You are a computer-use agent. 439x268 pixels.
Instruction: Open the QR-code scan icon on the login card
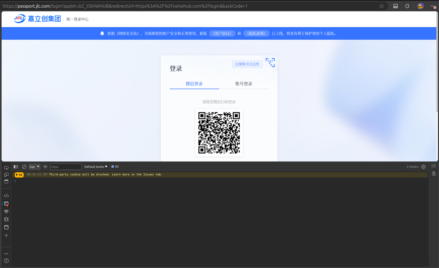[270, 63]
